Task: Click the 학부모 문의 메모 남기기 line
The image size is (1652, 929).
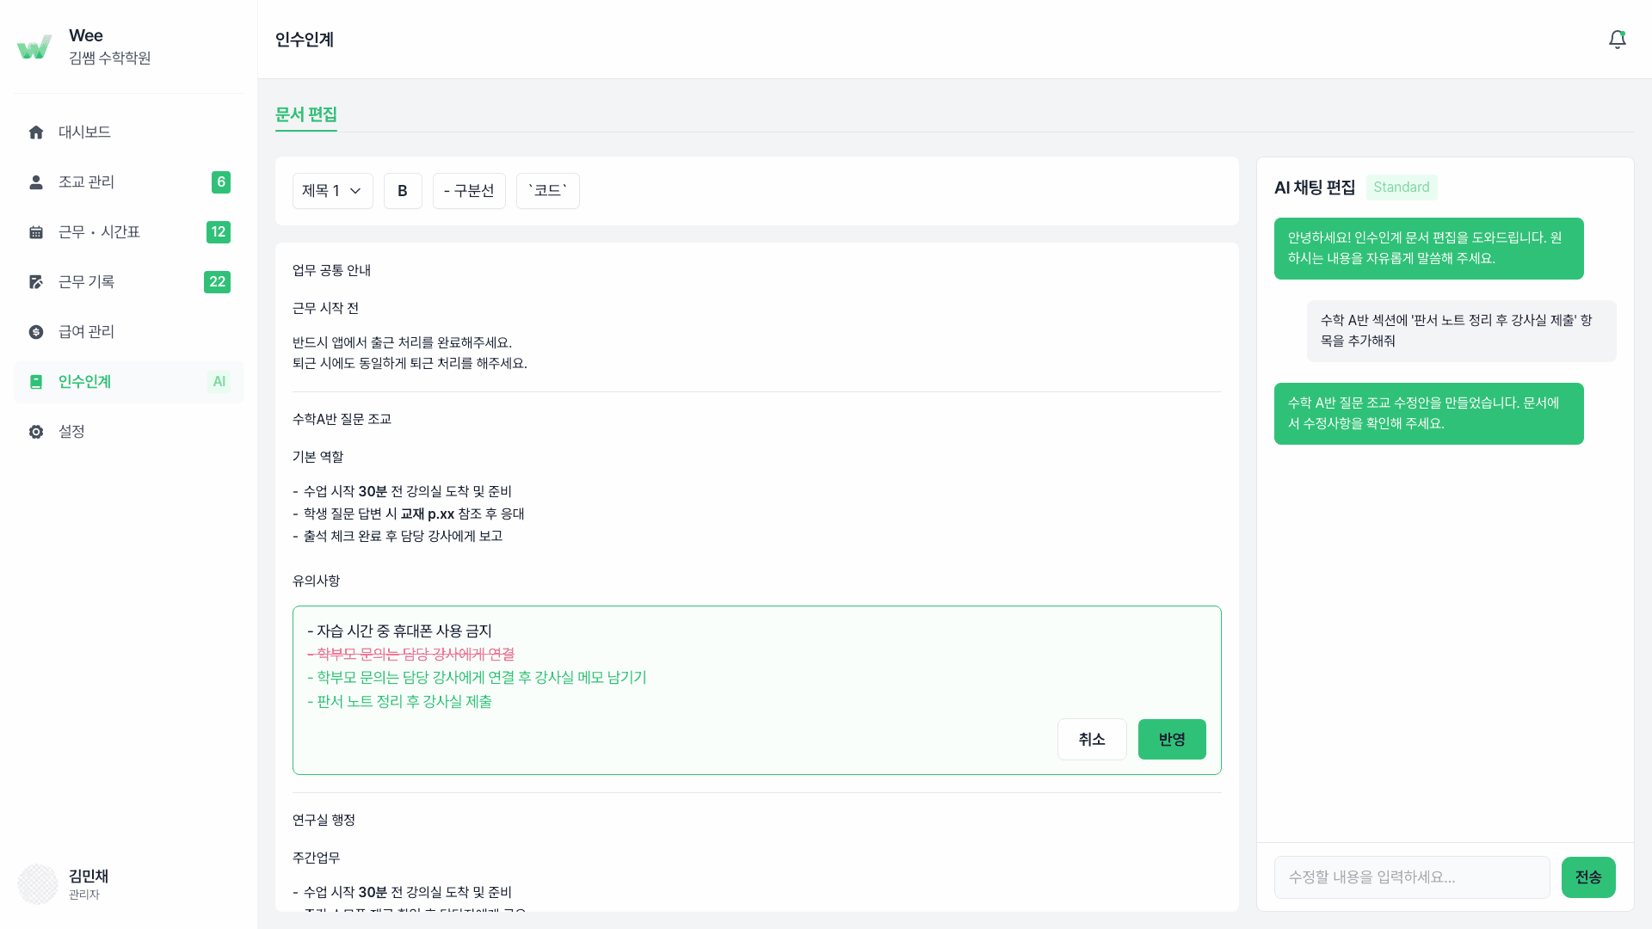Action: point(478,678)
